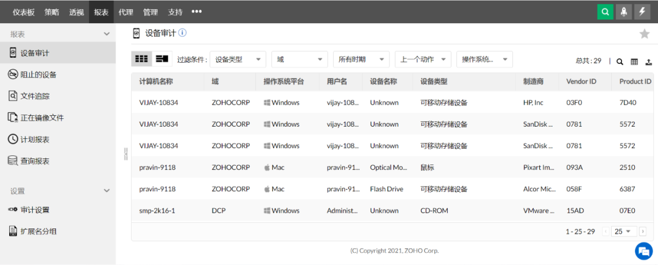Open the 策略 top menu
This screenshot has width=658, height=265.
point(52,12)
